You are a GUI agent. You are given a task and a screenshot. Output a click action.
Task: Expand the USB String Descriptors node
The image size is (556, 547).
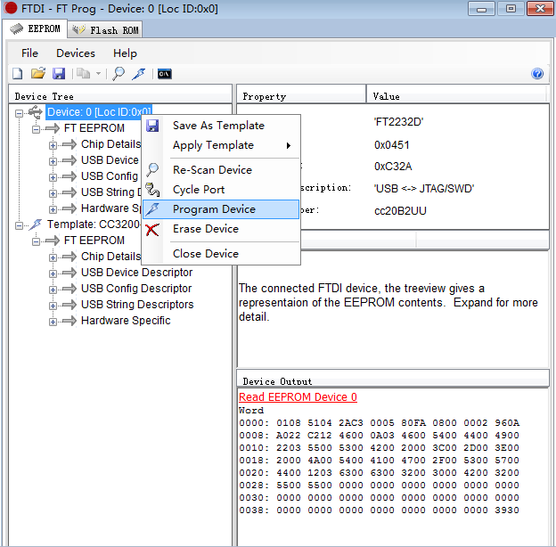[x=53, y=306]
